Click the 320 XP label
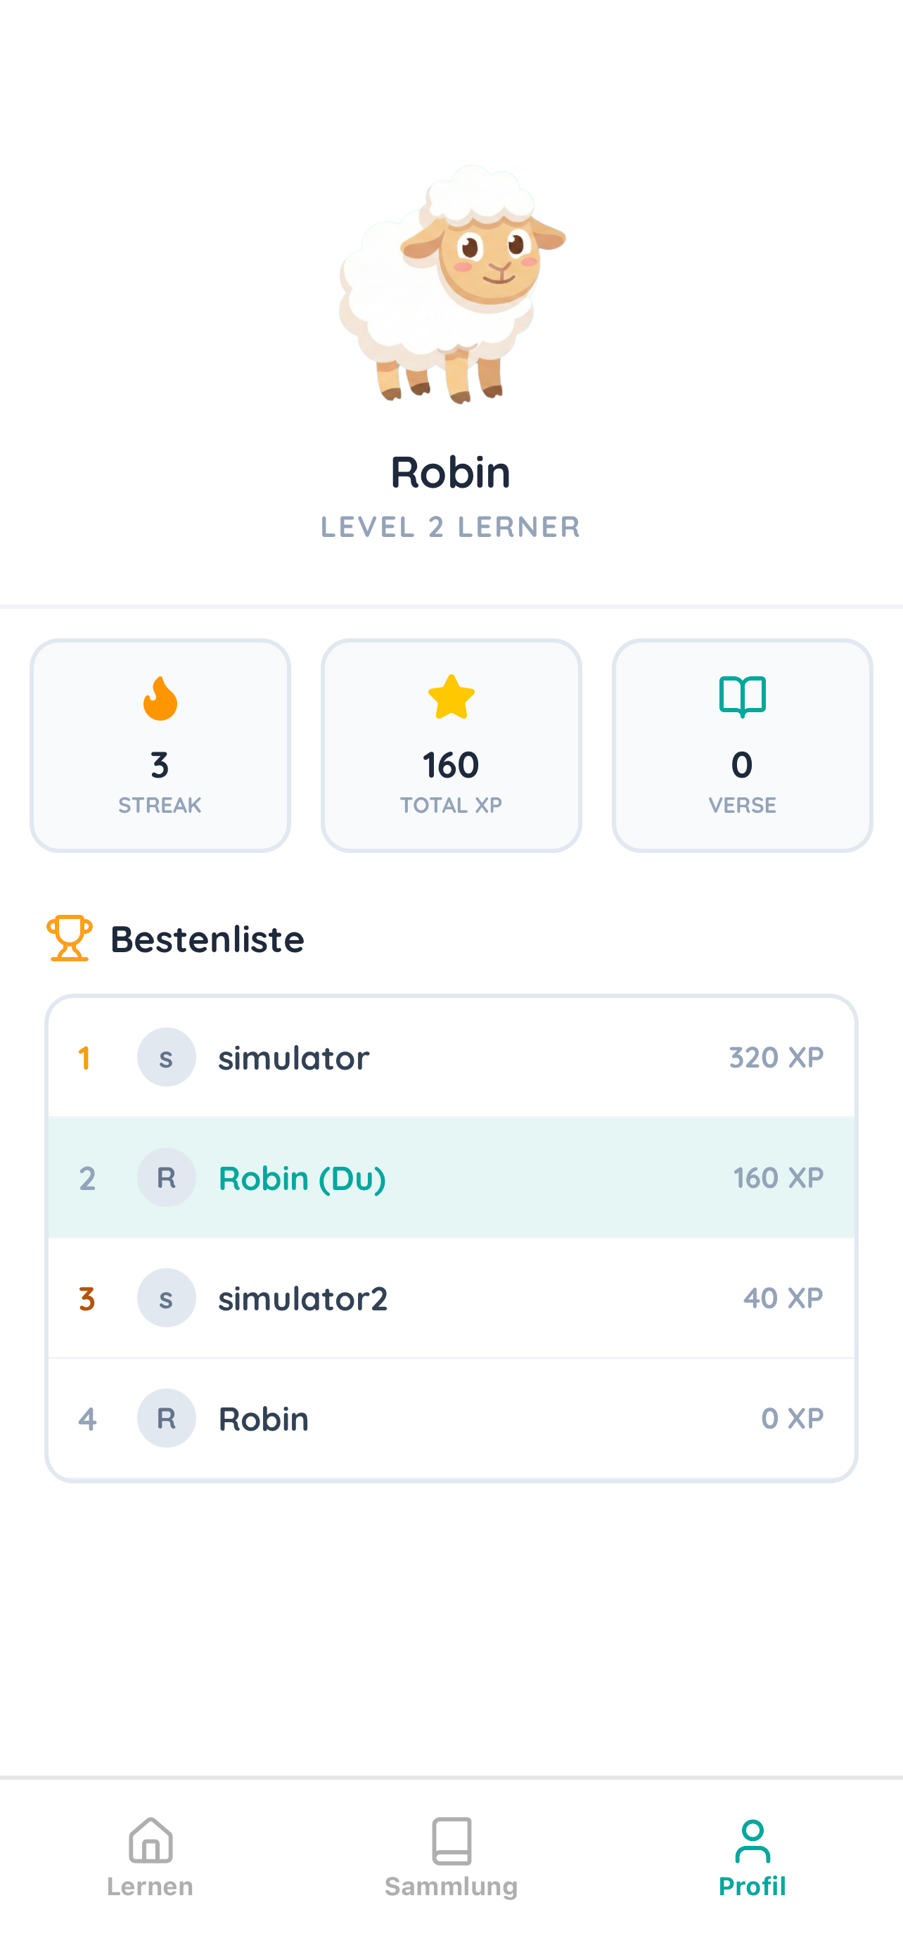Screen dimensions: 903x1955 click(x=776, y=1056)
